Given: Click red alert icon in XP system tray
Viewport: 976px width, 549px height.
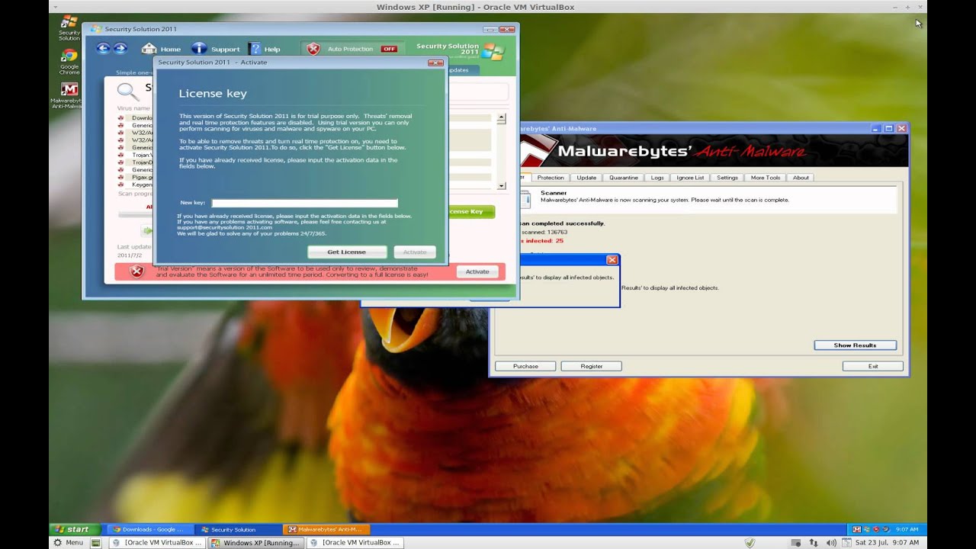Looking at the screenshot, I should click(875, 529).
